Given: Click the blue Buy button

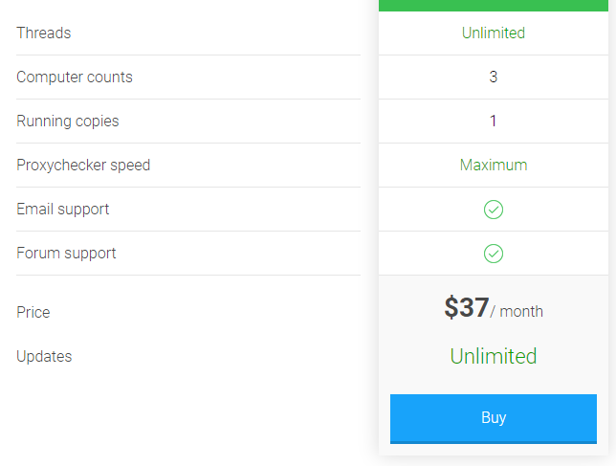Looking at the screenshot, I should coord(494,418).
